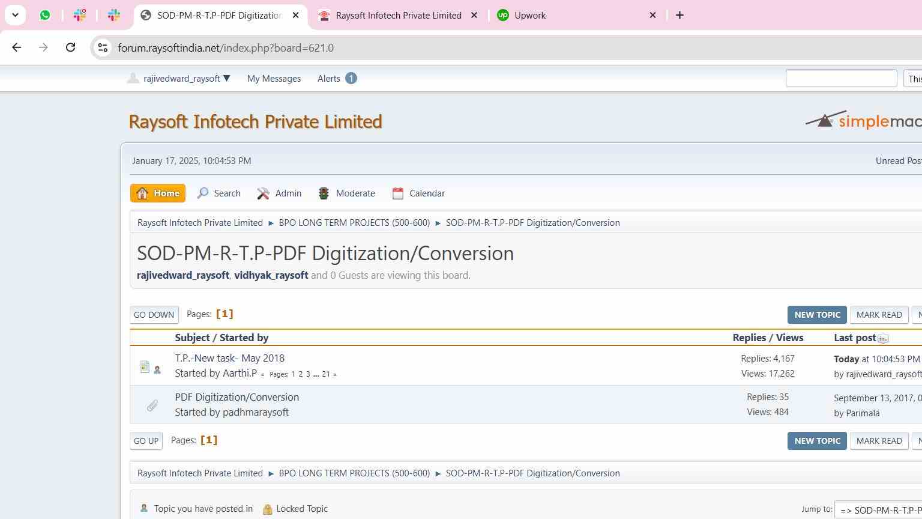View site information icon in address bar
This screenshot has height=519, width=922.
pos(103,47)
